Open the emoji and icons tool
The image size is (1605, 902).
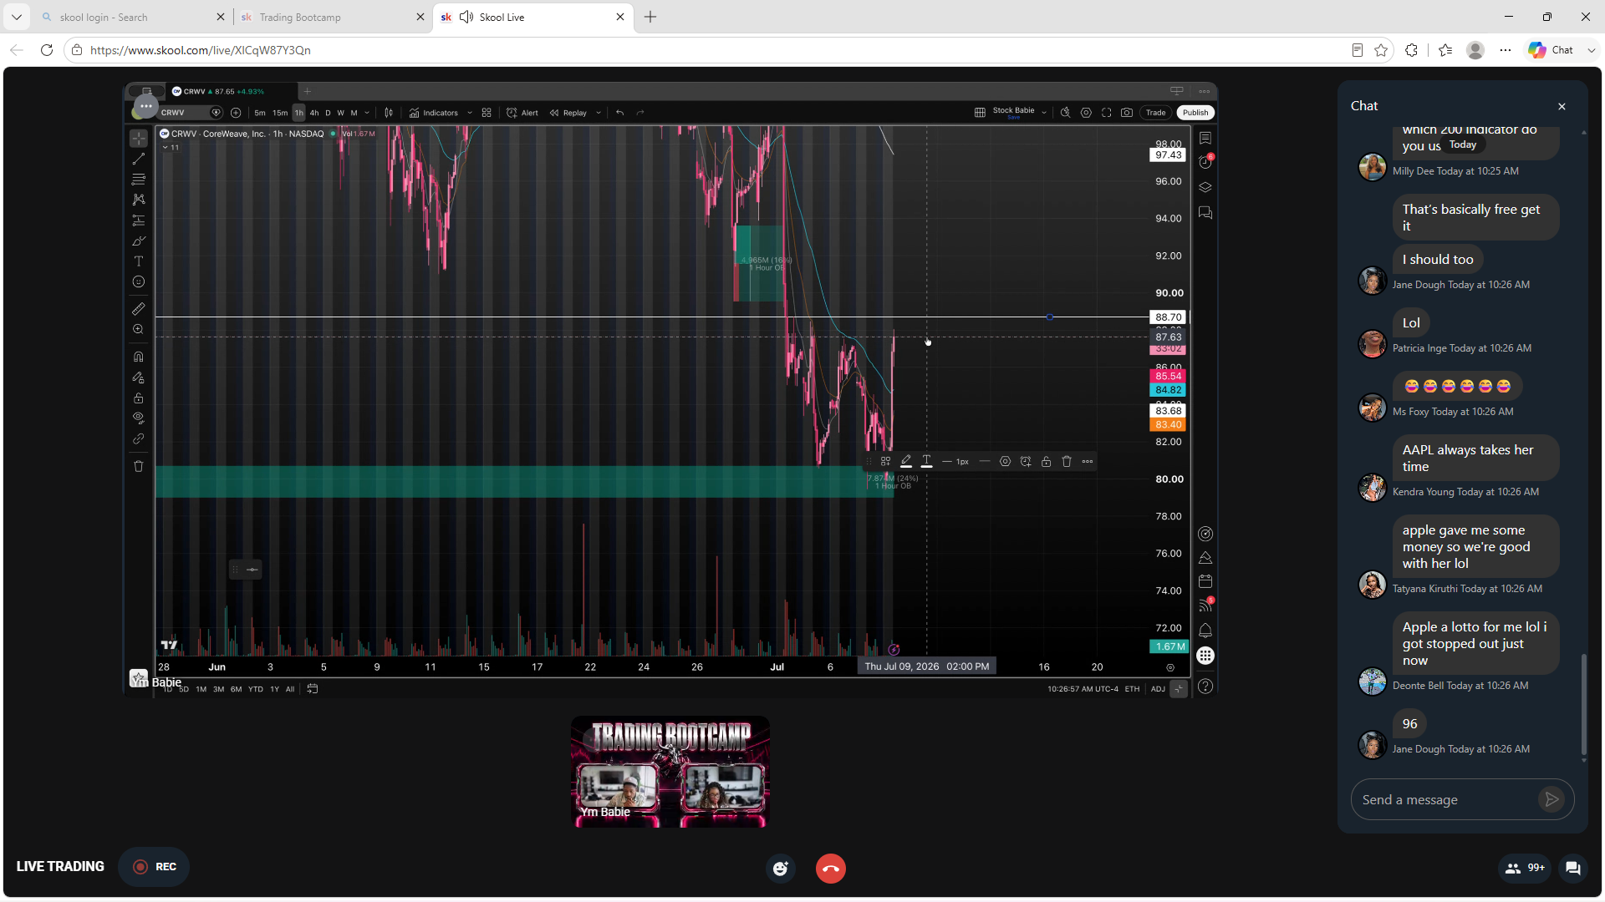[x=139, y=282]
